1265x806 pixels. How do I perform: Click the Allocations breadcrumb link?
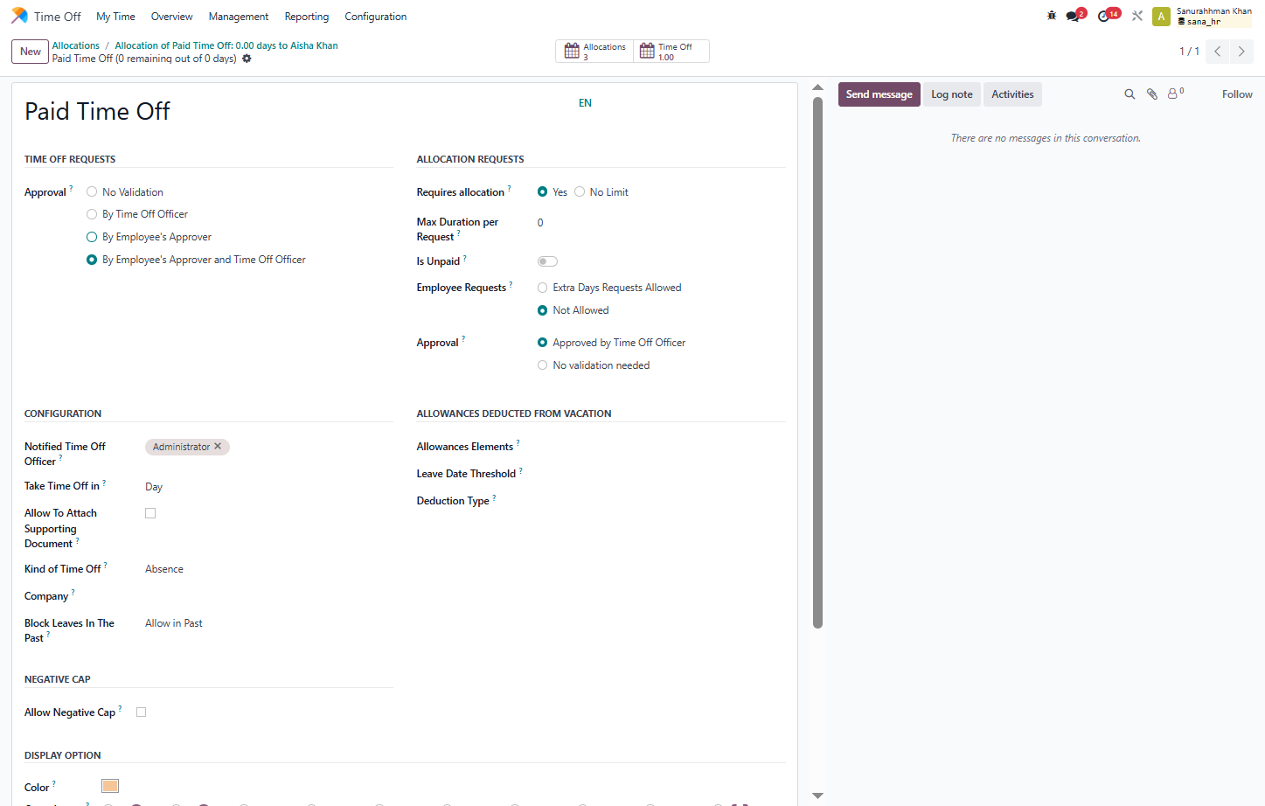[75, 45]
